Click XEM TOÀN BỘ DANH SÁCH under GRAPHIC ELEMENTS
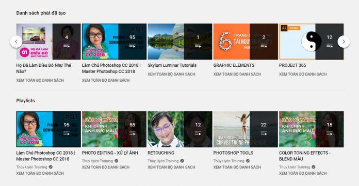 tap(237, 75)
